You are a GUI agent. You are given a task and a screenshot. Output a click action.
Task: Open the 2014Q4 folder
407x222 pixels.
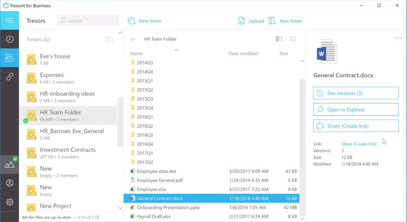tap(145, 72)
